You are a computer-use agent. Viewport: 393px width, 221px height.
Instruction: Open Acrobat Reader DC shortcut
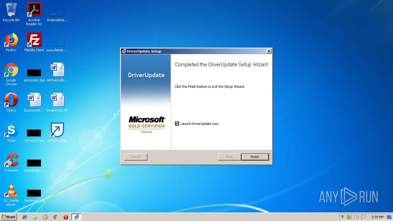point(34,14)
